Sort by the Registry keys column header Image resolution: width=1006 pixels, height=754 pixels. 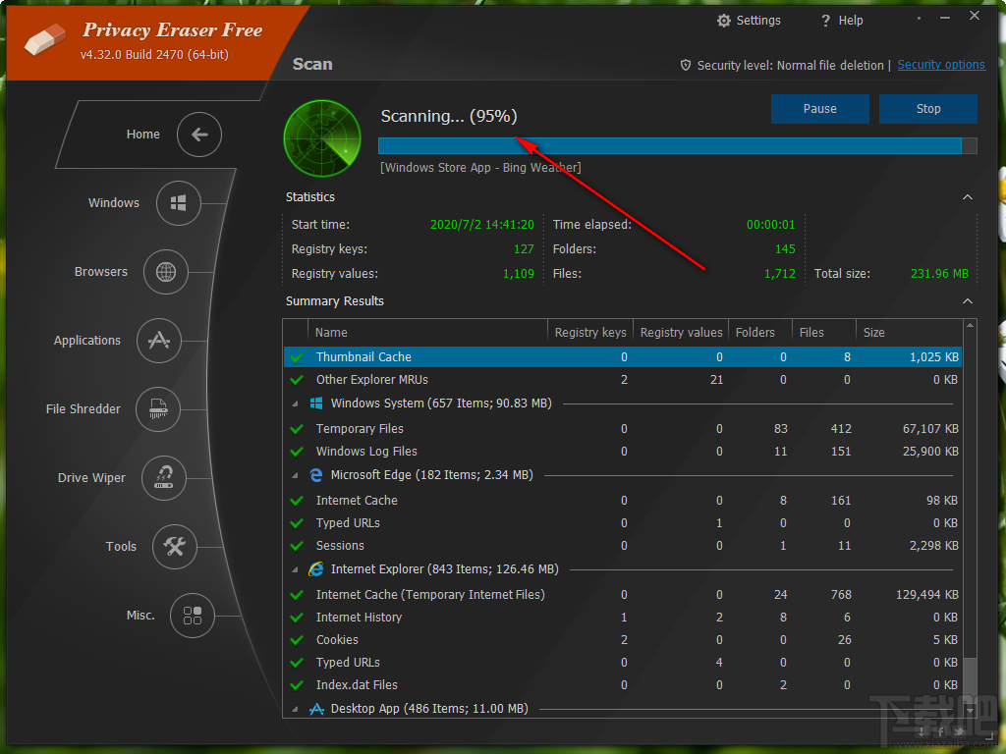pos(590,332)
